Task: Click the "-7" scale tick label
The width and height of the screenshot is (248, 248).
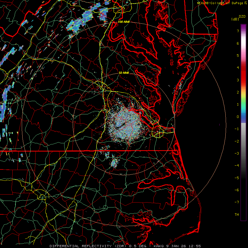Action: [237, 202]
